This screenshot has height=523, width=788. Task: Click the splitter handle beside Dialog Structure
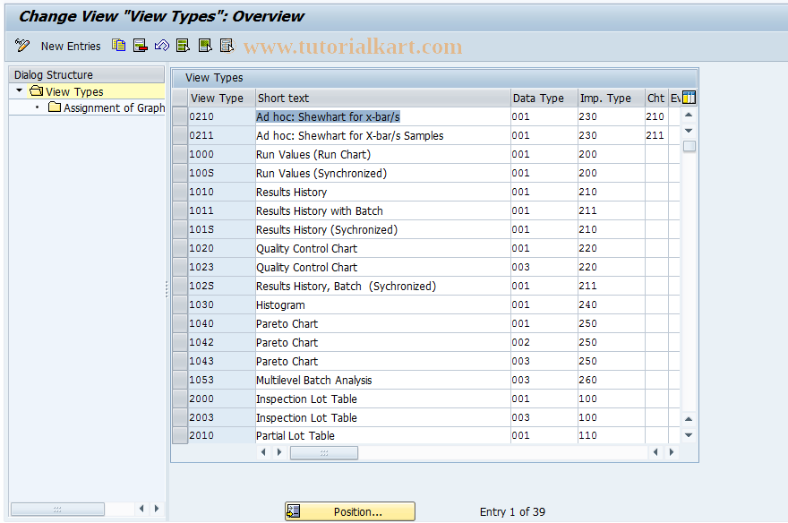point(167,289)
